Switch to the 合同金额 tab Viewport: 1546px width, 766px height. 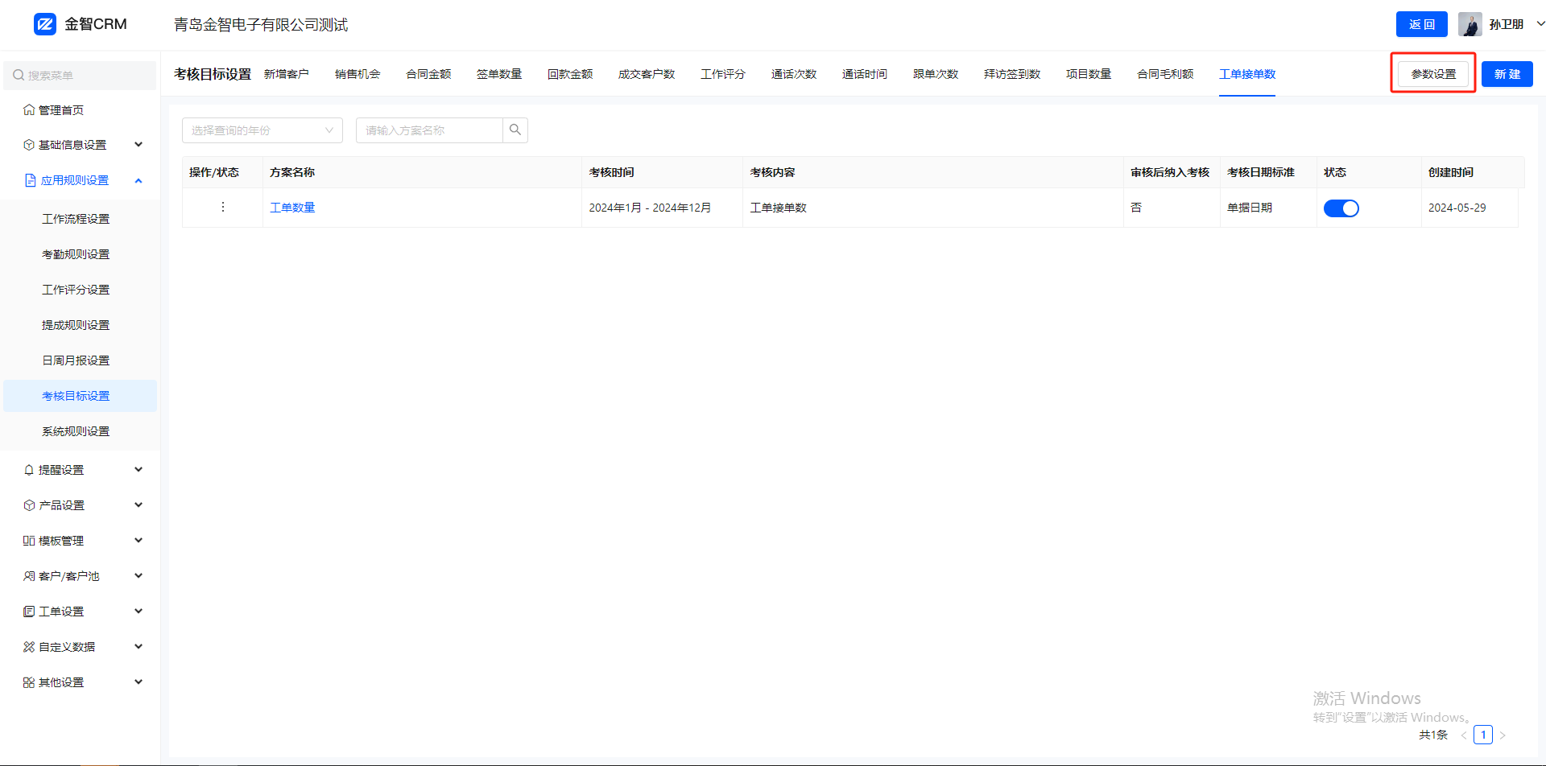tap(428, 74)
